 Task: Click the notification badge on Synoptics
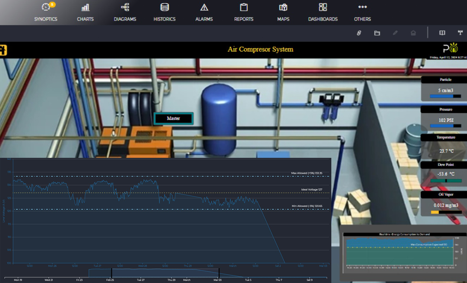(x=52, y=4)
